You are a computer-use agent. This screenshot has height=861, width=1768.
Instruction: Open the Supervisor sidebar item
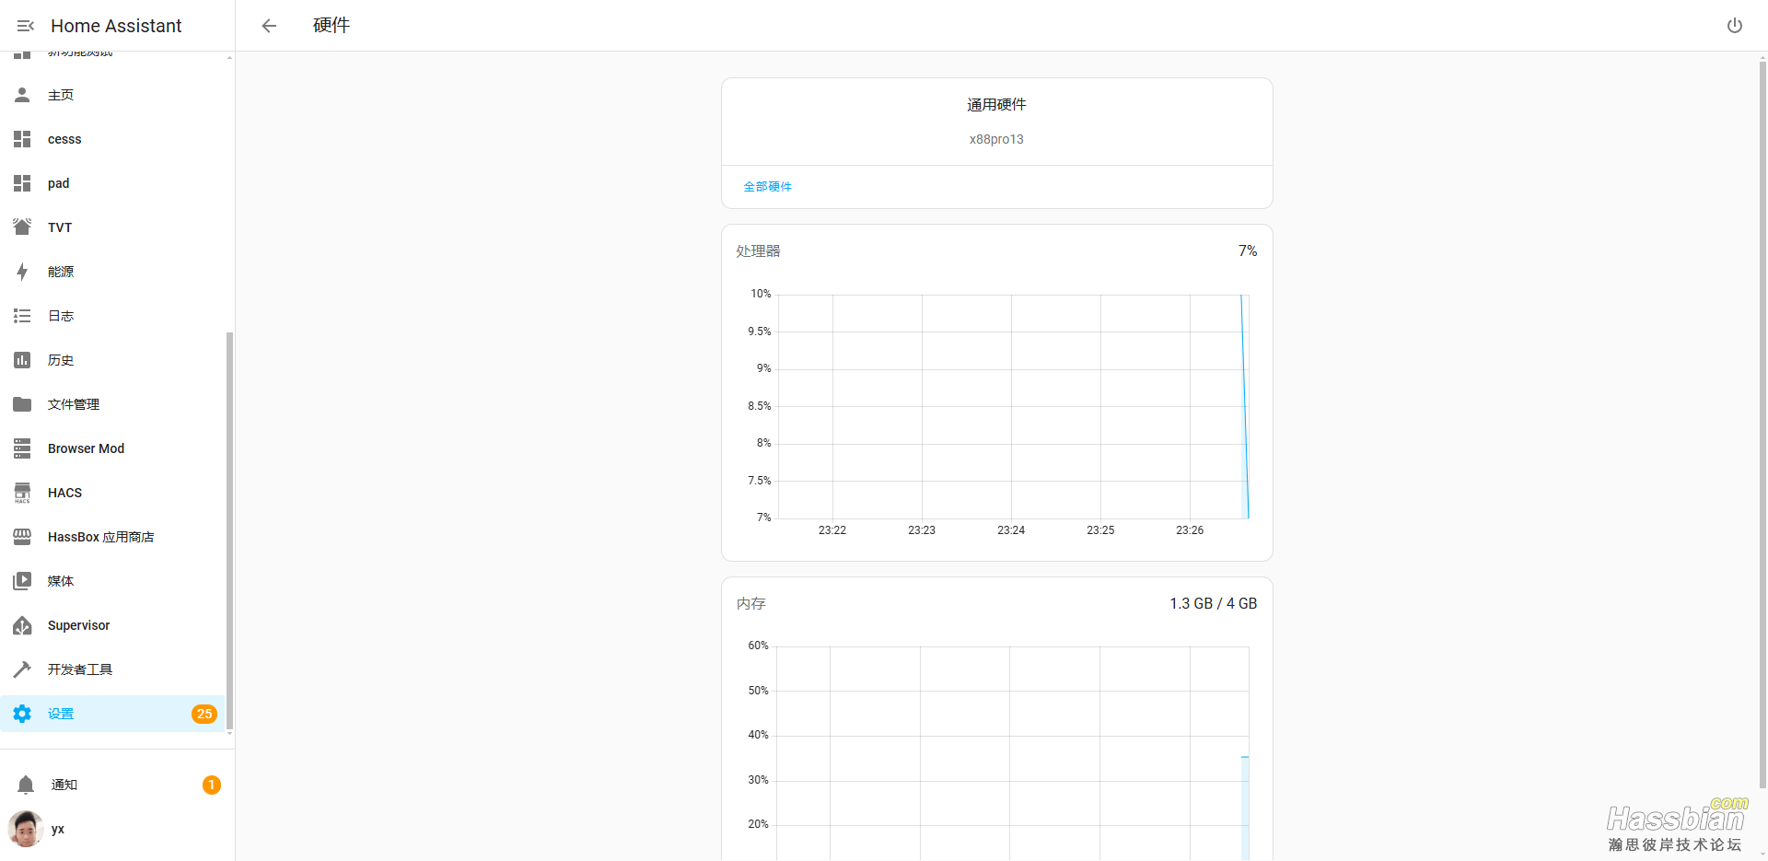point(112,625)
